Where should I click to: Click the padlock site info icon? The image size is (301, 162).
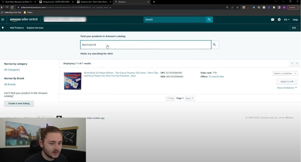click(x=18, y=7)
